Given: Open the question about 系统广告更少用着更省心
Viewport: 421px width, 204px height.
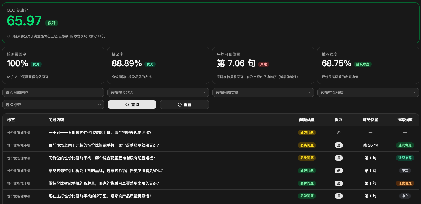Looking at the screenshot, I should [106, 171].
